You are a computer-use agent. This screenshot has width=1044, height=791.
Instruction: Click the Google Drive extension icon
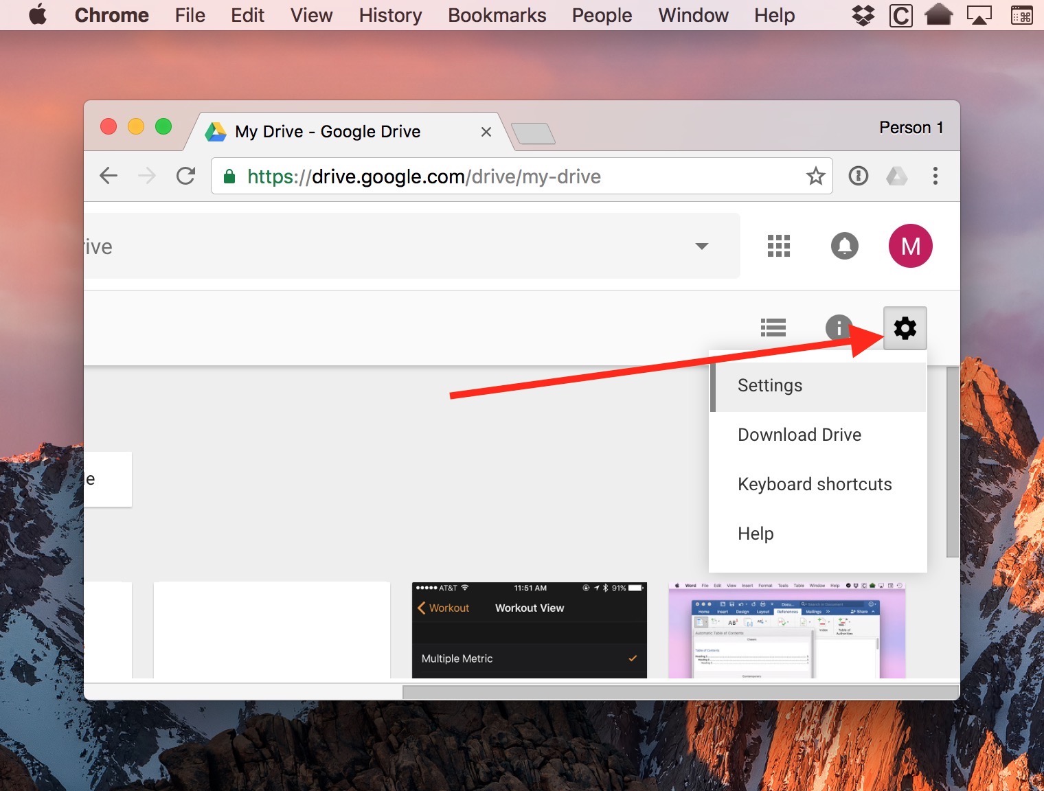[897, 176]
